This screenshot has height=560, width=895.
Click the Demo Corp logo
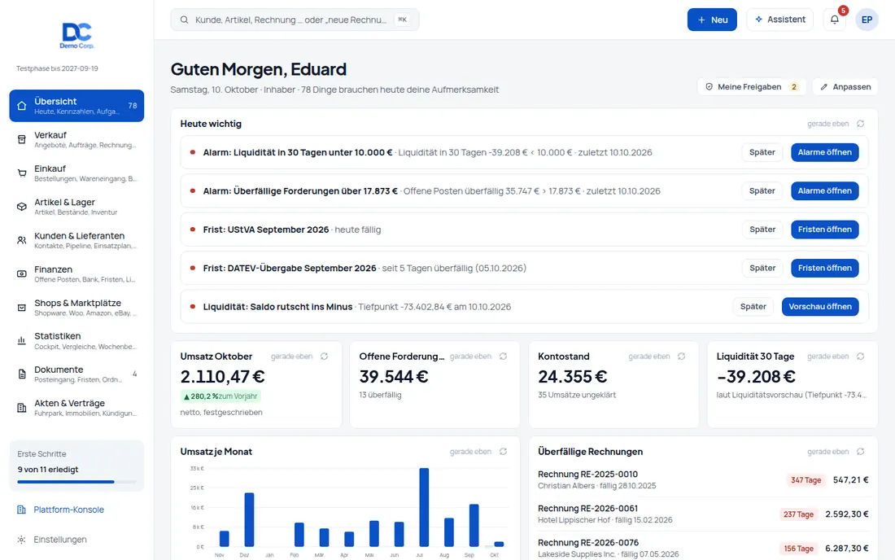pyautogui.click(x=77, y=35)
